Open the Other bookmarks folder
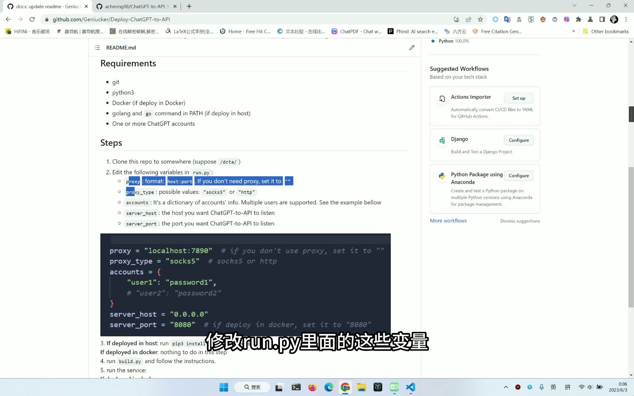This screenshot has height=396, width=634. coord(606,32)
